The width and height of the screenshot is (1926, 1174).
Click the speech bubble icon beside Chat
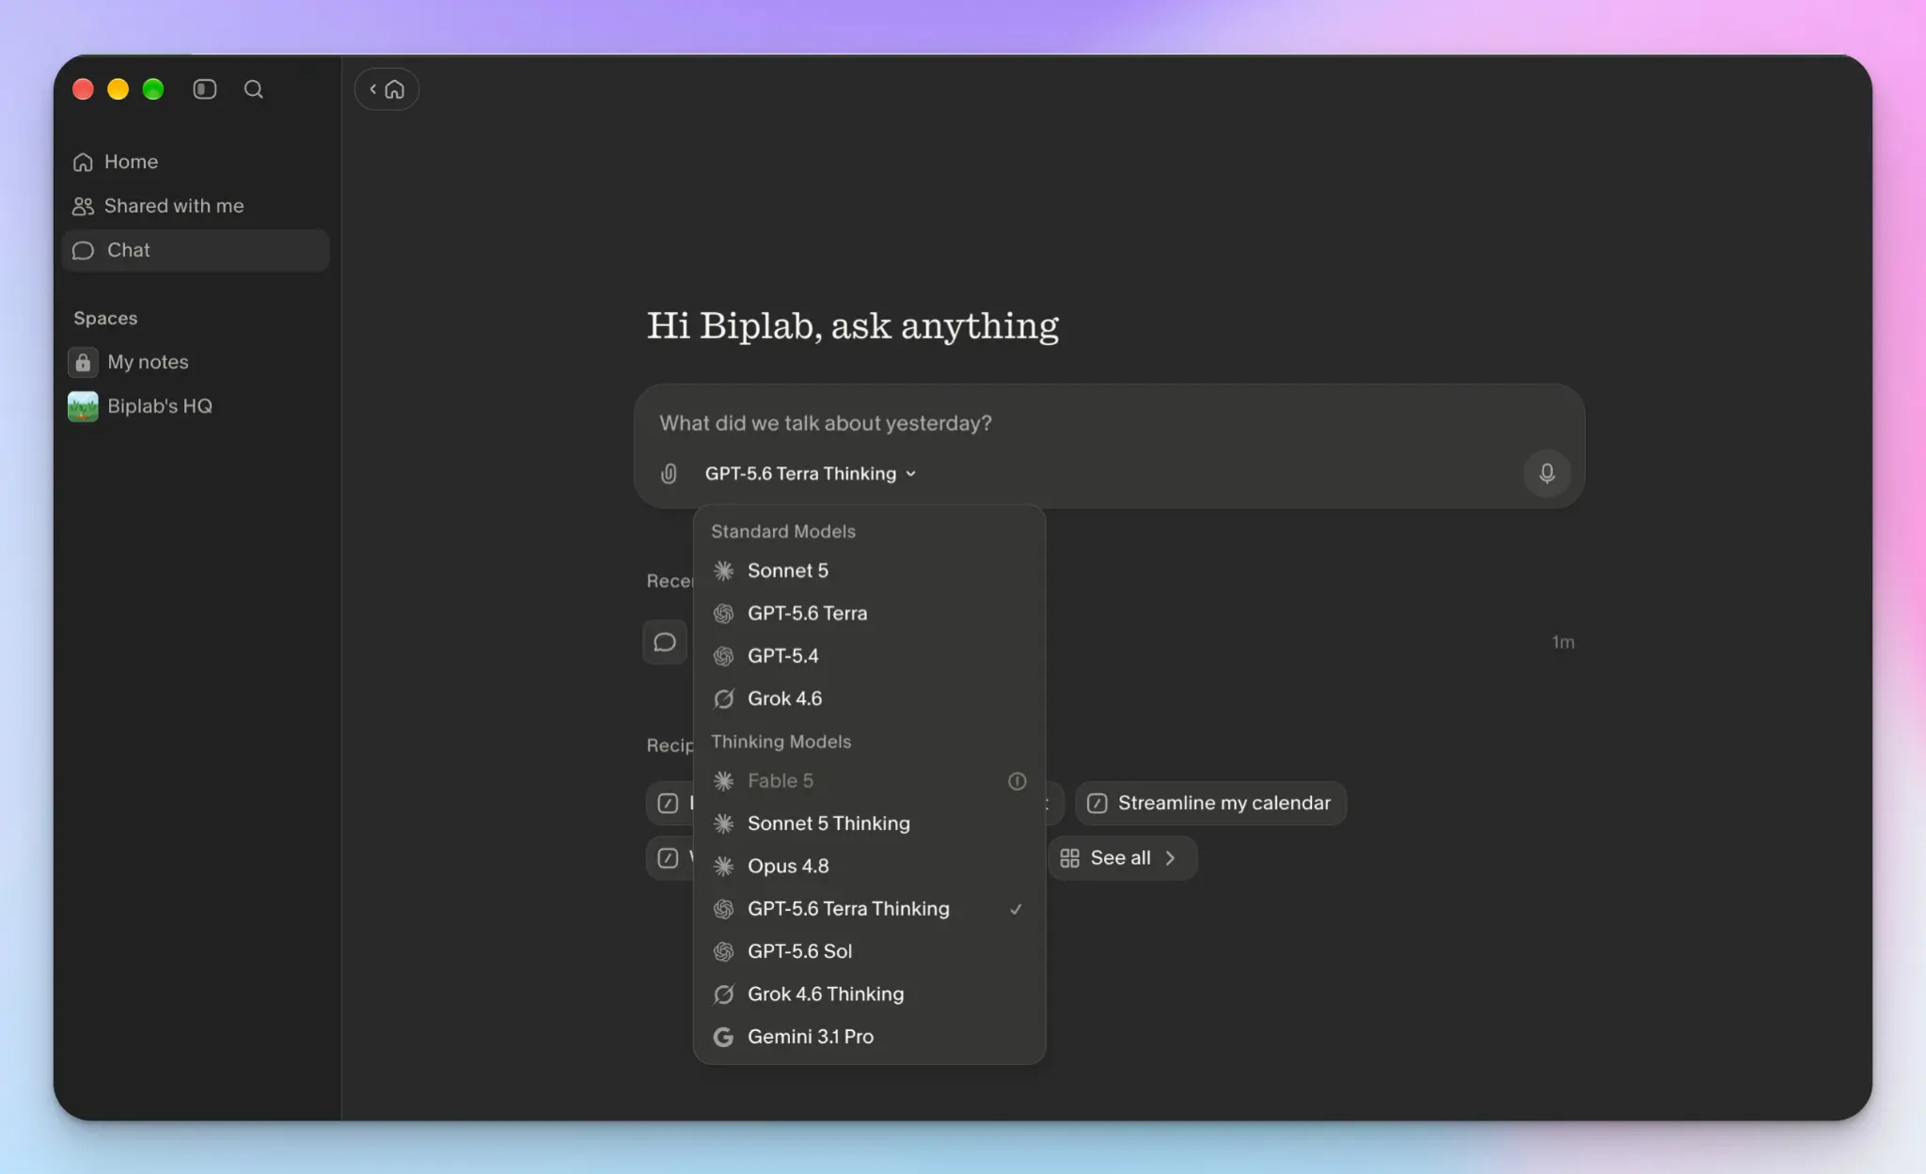[83, 250]
